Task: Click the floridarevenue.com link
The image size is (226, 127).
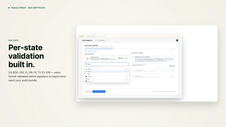Action: (x=142, y=61)
